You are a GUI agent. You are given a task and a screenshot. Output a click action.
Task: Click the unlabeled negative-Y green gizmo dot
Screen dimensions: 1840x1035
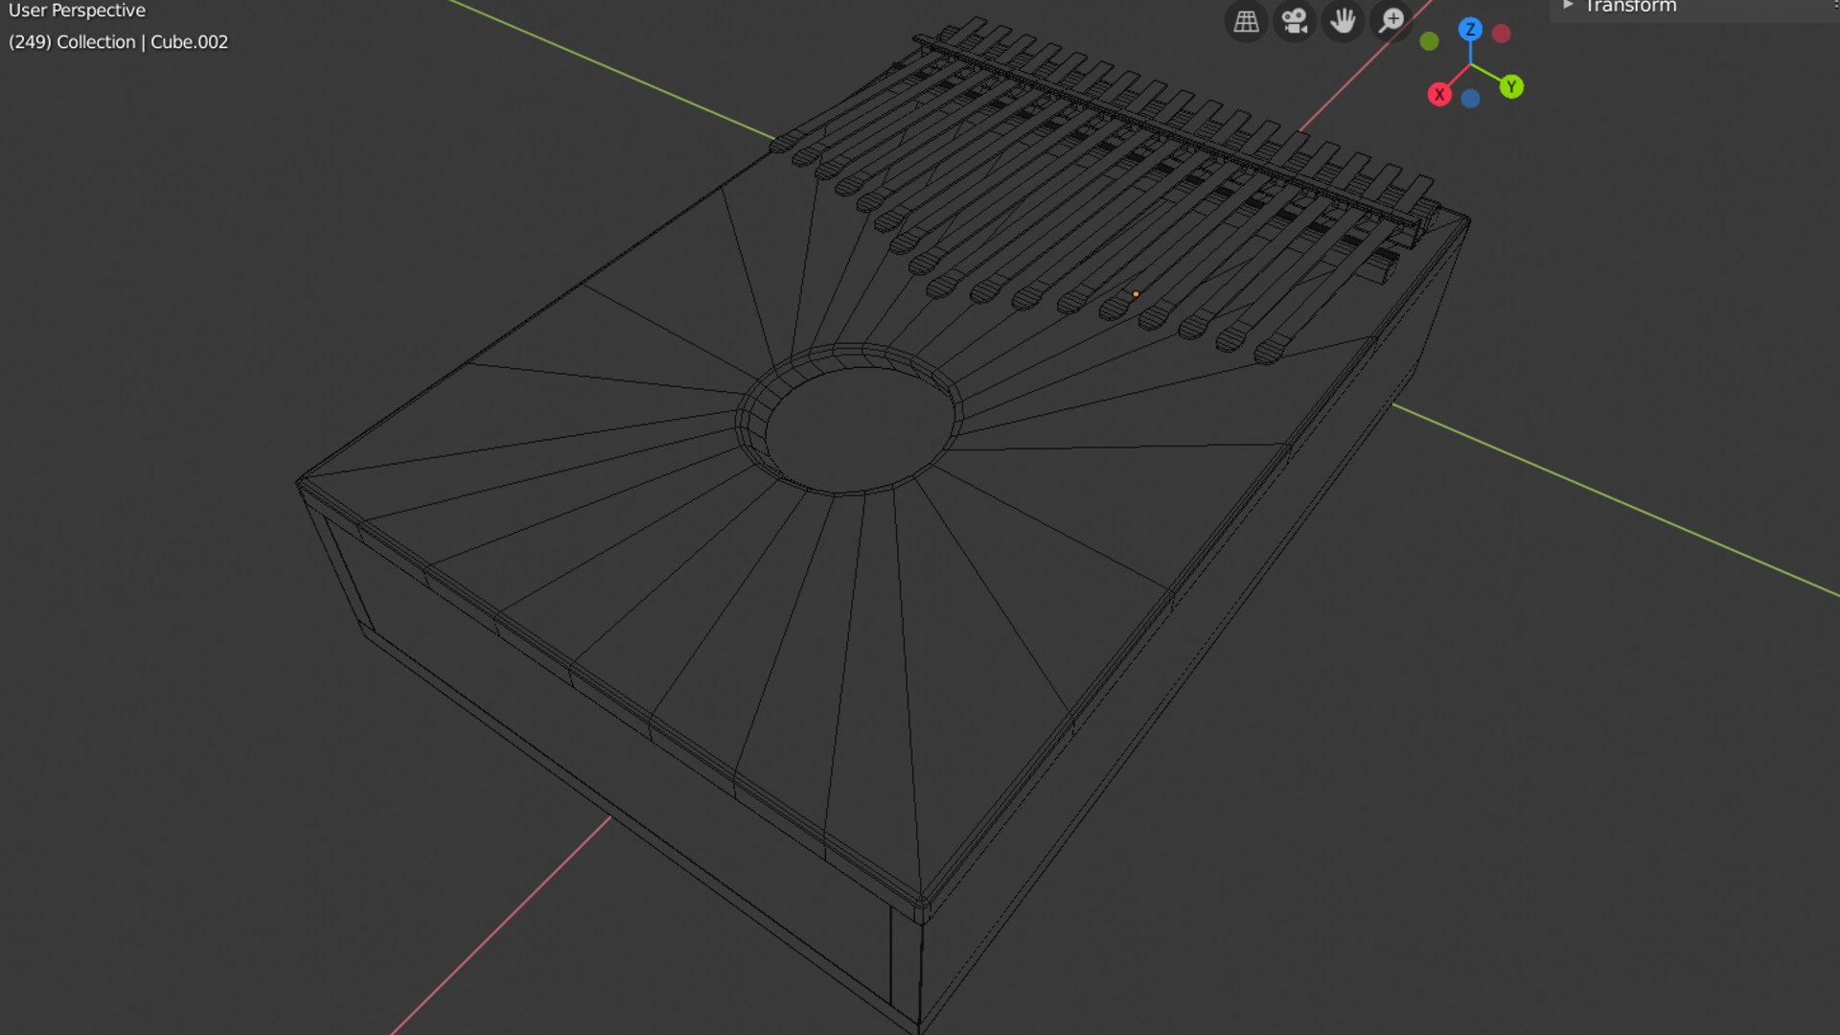(x=1429, y=41)
